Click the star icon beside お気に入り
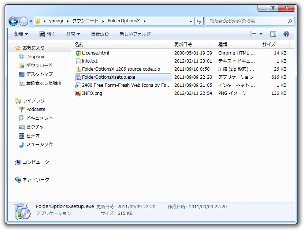The height and width of the screenshot is (231, 304). [x=18, y=48]
